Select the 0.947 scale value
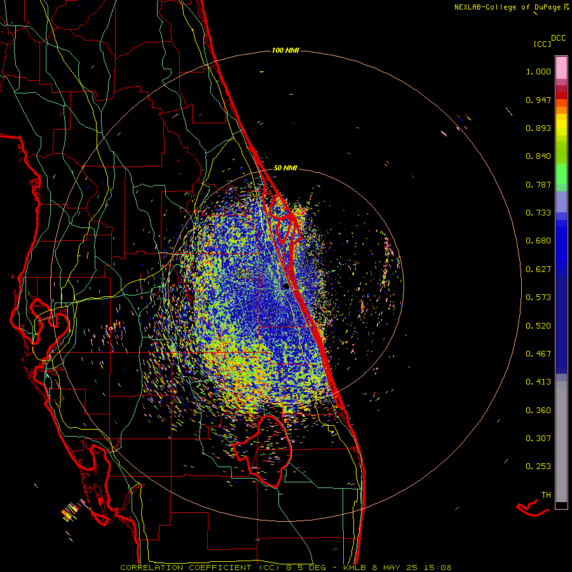Image resolution: width=572 pixels, height=572 pixels. [538, 100]
